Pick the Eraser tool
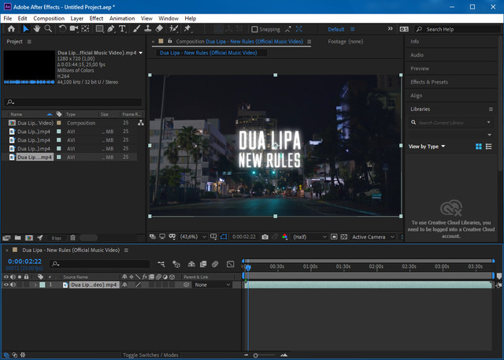This screenshot has width=504, height=360. (160, 29)
